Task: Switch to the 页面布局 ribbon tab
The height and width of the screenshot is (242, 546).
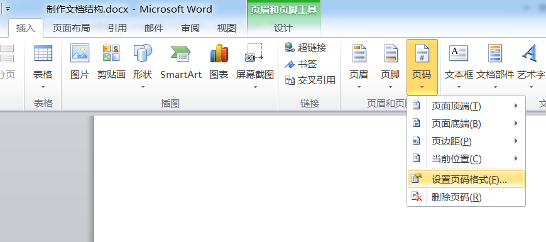Action: pyautogui.click(x=72, y=28)
